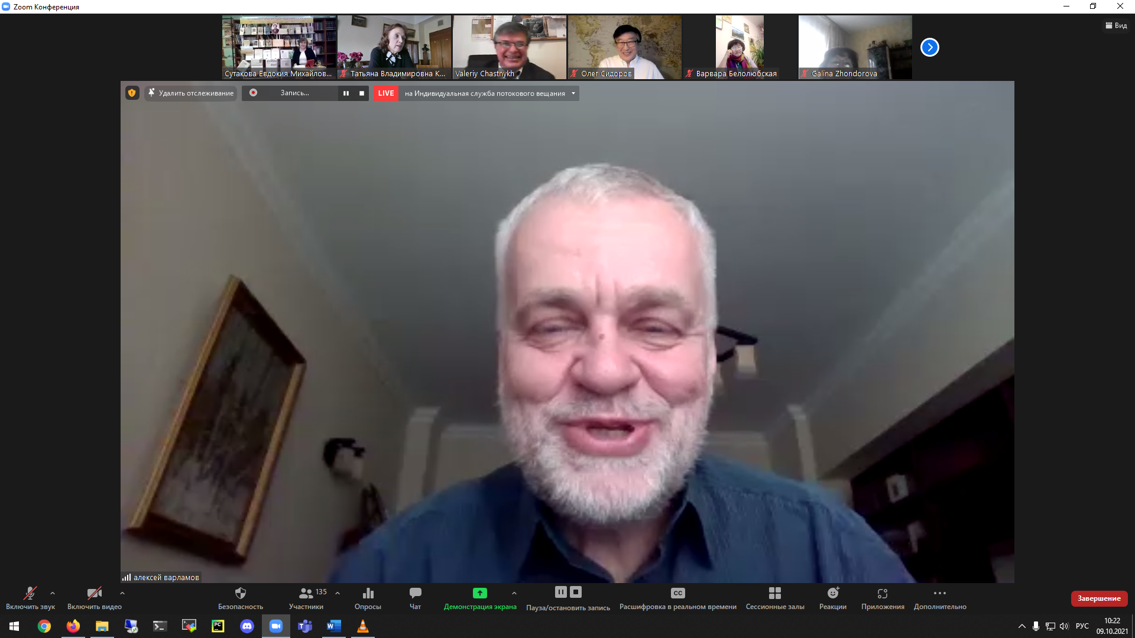
Task: Open Участники participants panel
Action: coord(306,598)
